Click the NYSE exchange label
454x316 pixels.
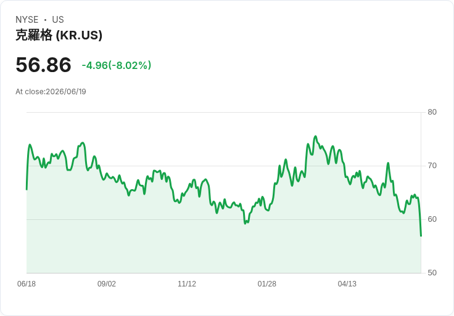click(27, 20)
